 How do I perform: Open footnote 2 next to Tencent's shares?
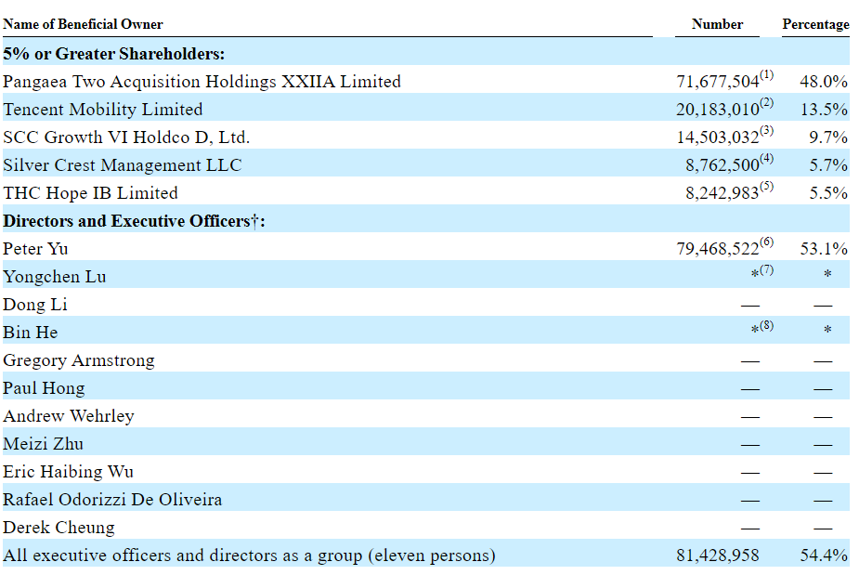pos(767,103)
